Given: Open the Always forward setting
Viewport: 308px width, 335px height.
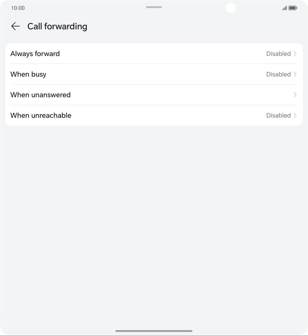Looking at the screenshot, I should [35, 53].
